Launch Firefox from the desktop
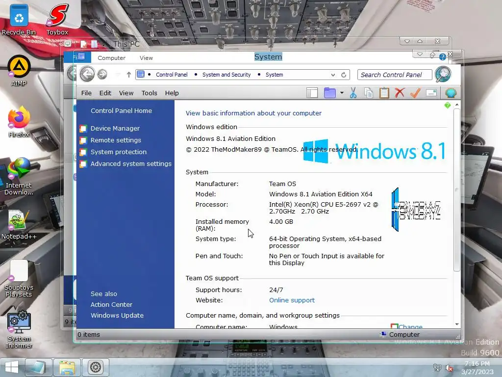502x377 pixels. coord(19,122)
